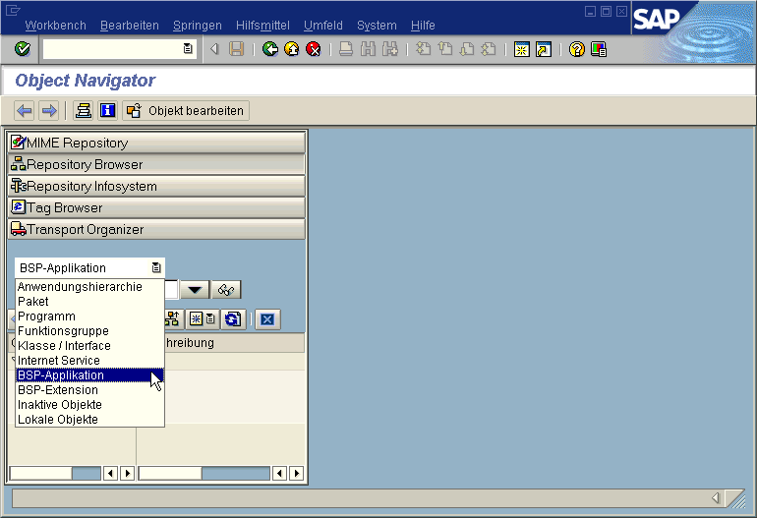Open the Bearbeiten menu
The height and width of the screenshot is (518, 757).
(130, 26)
